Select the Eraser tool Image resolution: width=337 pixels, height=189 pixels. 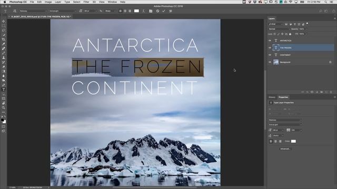[x=4, y=67]
